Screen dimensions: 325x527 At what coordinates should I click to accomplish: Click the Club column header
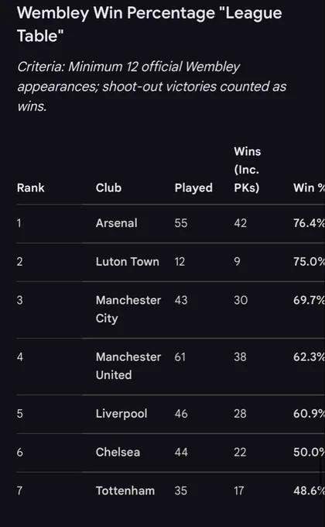(x=108, y=188)
